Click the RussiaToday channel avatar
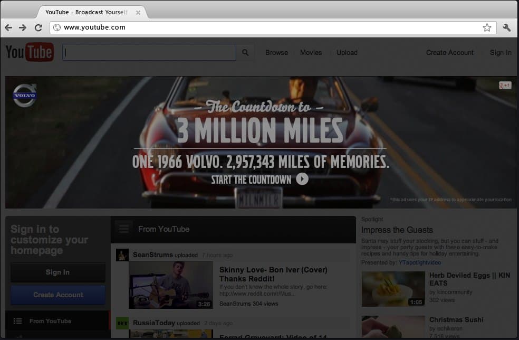Viewport: 519px width, 340px height. tap(122, 323)
